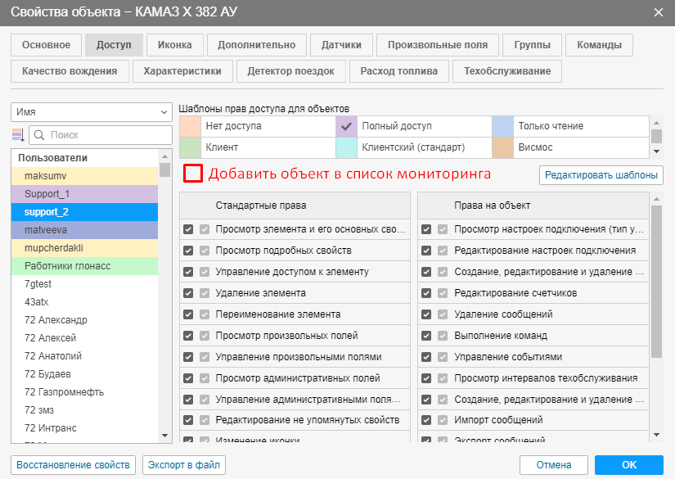
Task: Click the down arrow of templates scrollbar
Action: (x=656, y=151)
